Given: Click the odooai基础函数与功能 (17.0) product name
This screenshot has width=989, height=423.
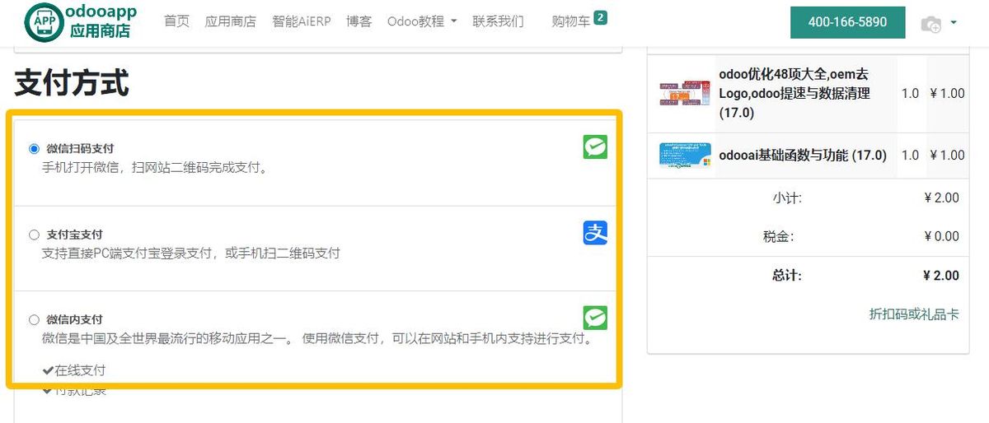Looking at the screenshot, I should click(x=803, y=155).
